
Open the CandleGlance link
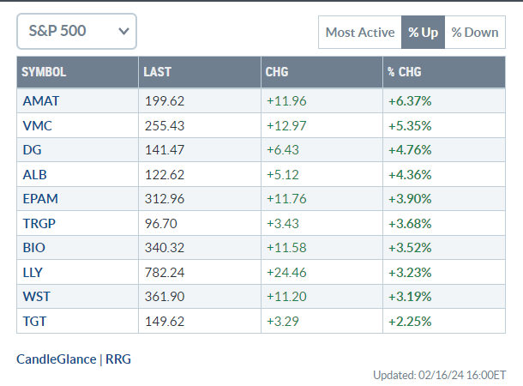[56, 359]
